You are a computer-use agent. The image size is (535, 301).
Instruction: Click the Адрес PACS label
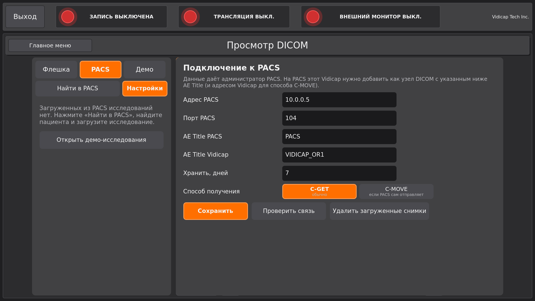201,100
